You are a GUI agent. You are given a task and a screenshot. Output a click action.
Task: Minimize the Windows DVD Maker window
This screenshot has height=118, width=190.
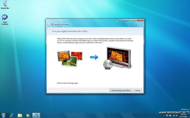pos(132,20)
